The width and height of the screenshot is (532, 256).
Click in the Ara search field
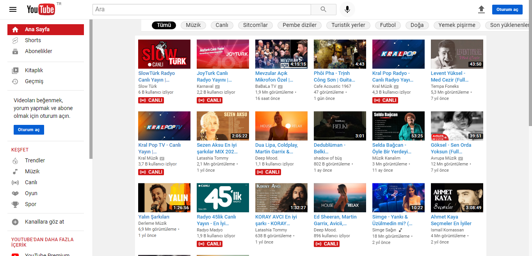[202, 9]
